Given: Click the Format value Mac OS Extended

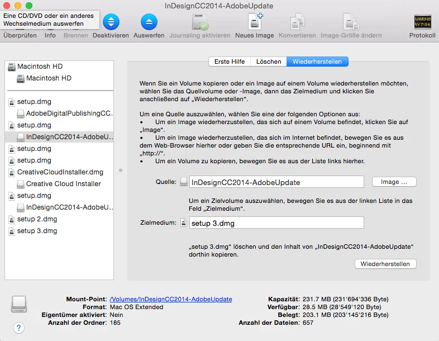Looking at the screenshot, I should point(136,307).
